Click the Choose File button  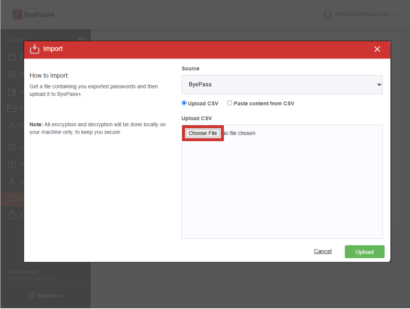coord(203,133)
